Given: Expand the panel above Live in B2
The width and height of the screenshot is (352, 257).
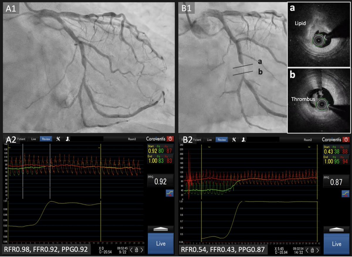Looking at the screenshot, I should point(336,229).
